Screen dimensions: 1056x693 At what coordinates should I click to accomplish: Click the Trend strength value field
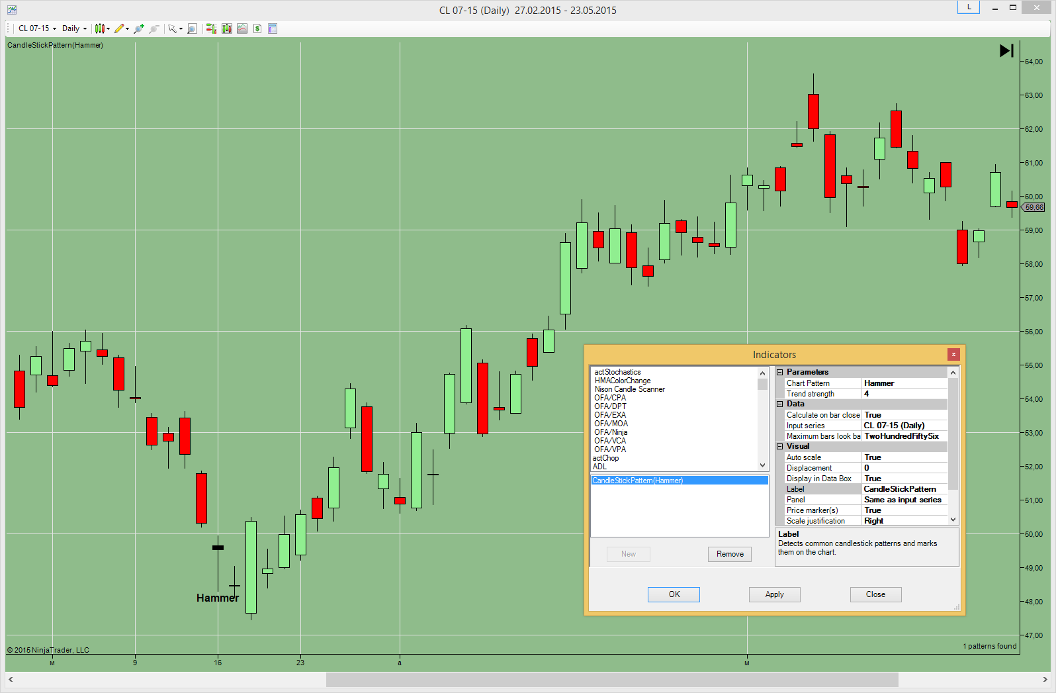(x=904, y=394)
